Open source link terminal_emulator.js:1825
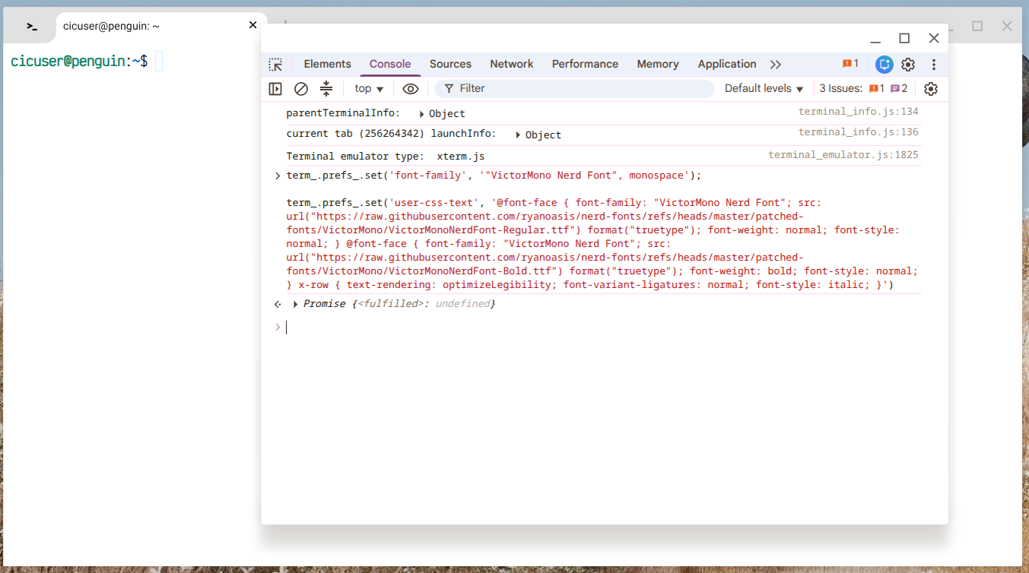The image size is (1029, 573). (843, 155)
